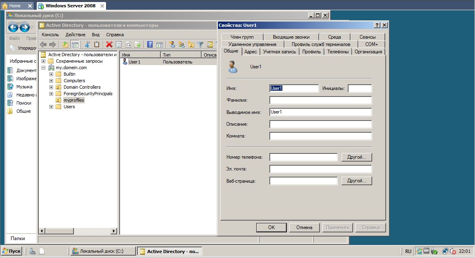Toggle the action pane icon next to Help
This screenshot has width=475, height=258.
[160, 45]
